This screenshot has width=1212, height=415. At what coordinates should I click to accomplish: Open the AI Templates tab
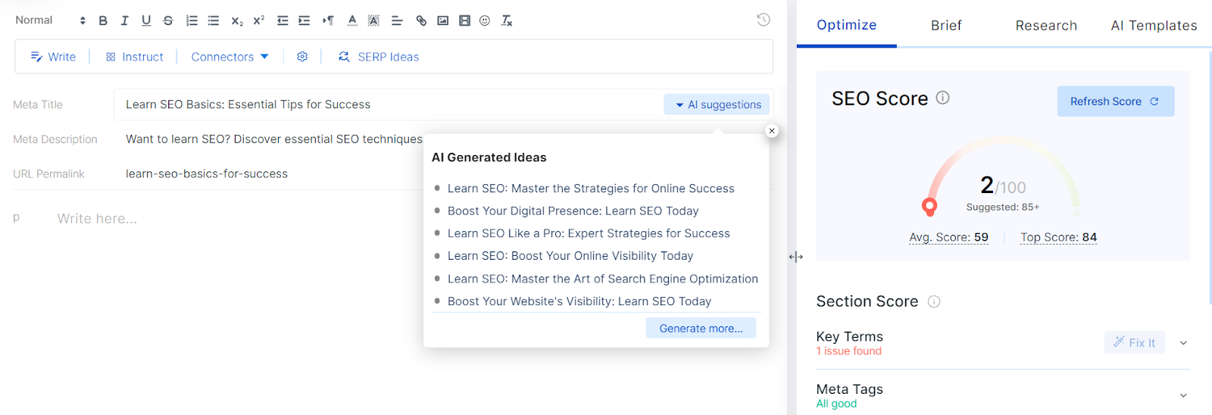[x=1154, y=26]
